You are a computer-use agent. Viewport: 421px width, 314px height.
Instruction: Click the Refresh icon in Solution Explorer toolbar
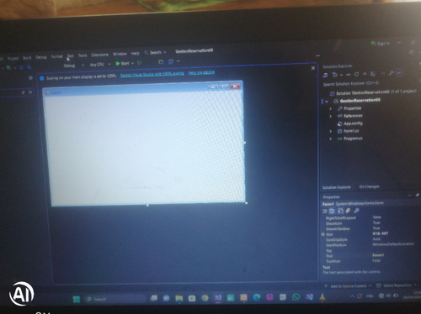pyautogui.click(x=356, y=75)
